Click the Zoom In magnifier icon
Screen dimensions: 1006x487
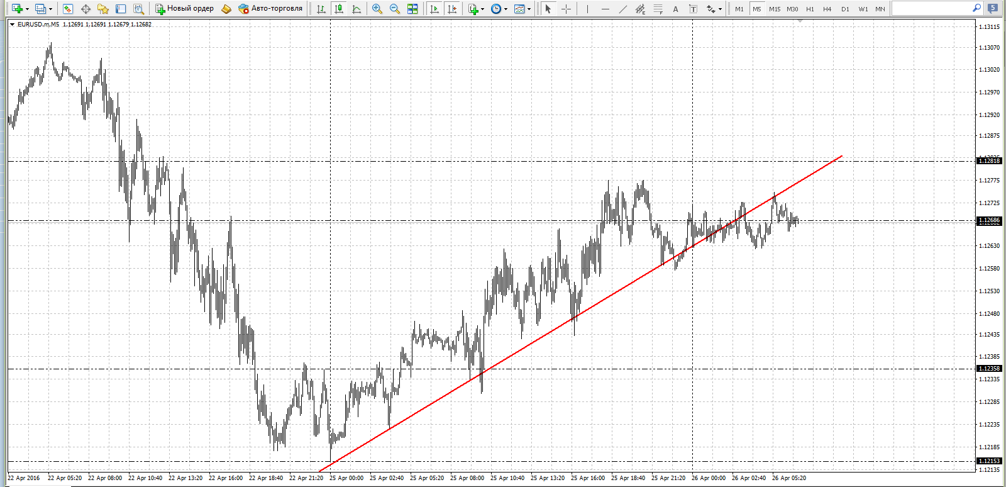377,9
